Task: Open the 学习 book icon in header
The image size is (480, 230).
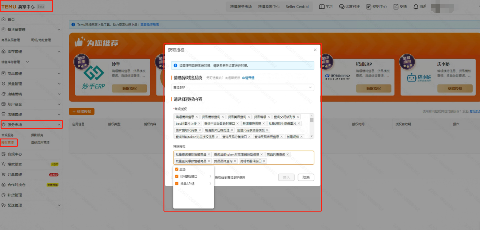Action: pyautogui.click(x=322, y=6)
